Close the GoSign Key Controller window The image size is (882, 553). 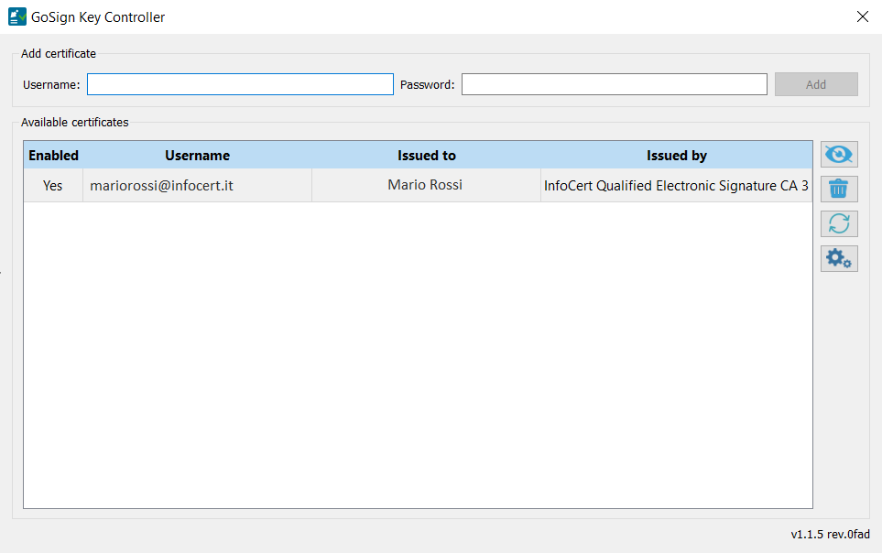click(x=862, y=16)
